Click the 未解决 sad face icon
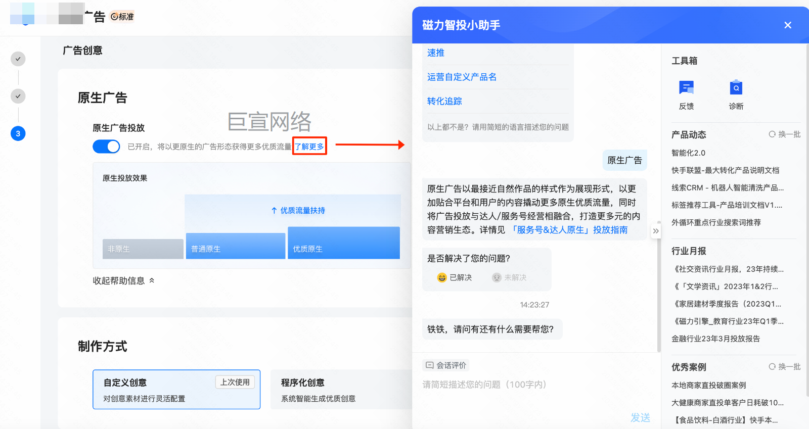The width and height of the screenshot is (809, 429). 497,277
